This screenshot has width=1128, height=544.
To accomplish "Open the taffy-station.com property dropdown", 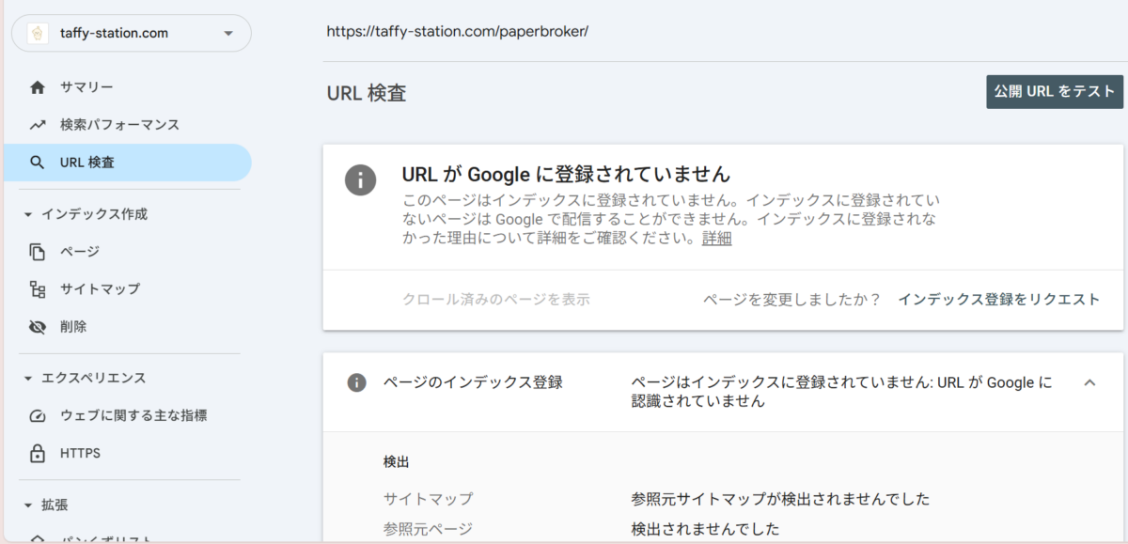I will click(131, 33).
